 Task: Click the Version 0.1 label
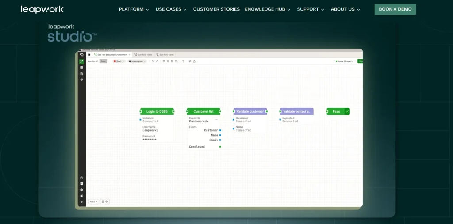93,61
